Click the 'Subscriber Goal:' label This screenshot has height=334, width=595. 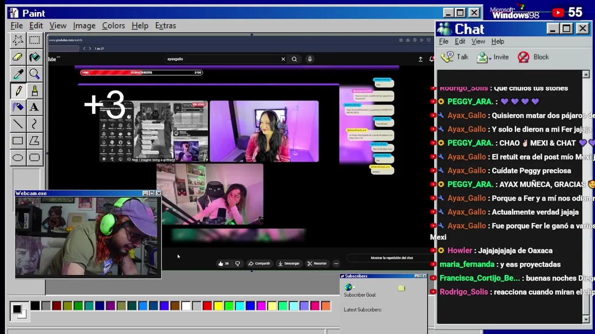click(360, 295)
